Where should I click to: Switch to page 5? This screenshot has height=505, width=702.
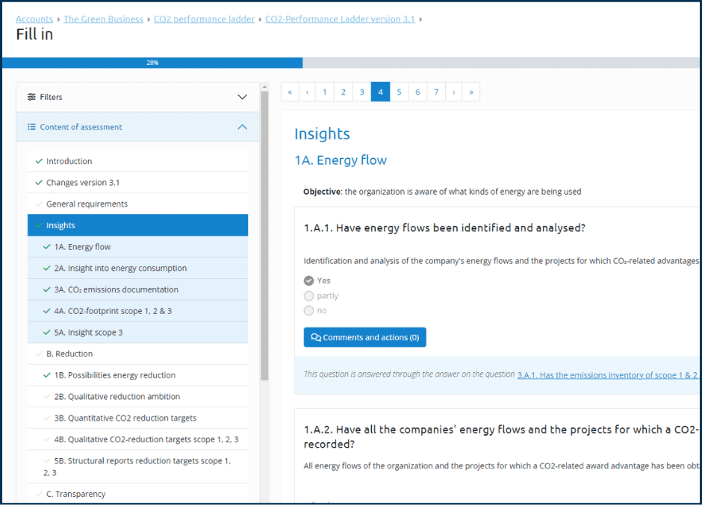399,91
